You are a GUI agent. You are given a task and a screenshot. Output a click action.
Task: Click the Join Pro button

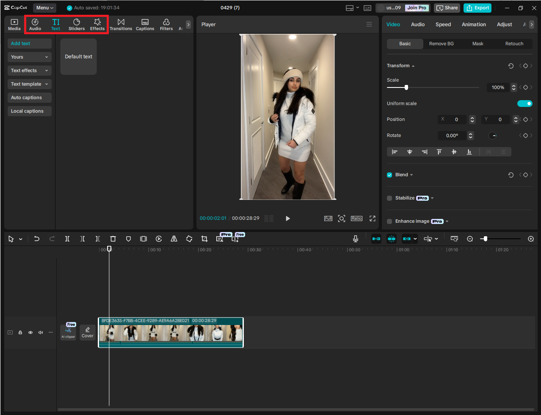[417, 8]
